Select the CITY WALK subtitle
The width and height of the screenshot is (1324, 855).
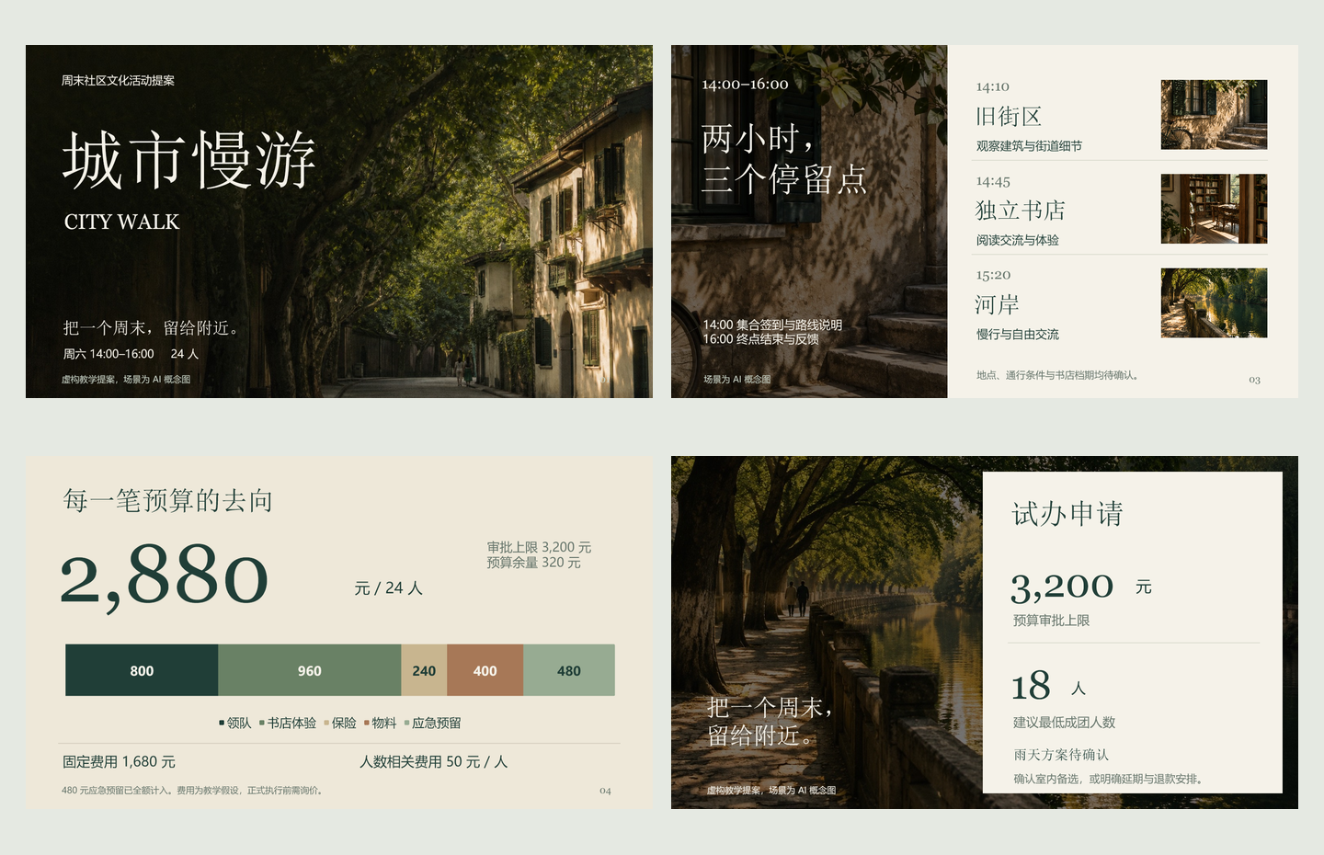122,222
